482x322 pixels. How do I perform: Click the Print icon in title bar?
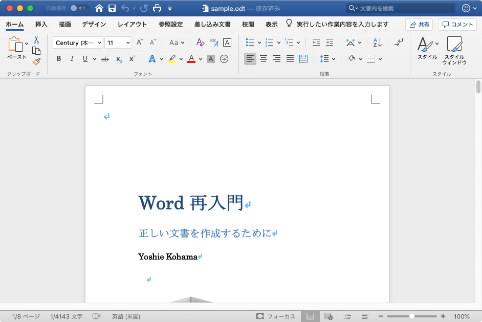click(157, 8)
